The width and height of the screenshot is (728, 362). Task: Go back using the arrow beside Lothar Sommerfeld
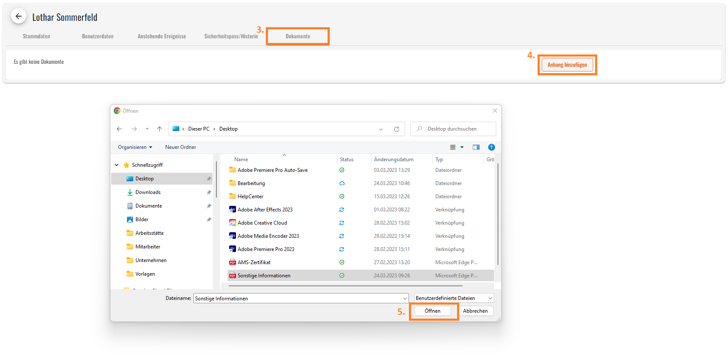click(x=18, y=17)
